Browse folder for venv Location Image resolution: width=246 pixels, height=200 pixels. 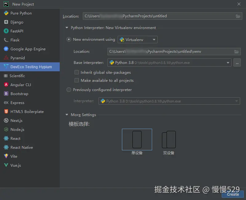(236, 52)
